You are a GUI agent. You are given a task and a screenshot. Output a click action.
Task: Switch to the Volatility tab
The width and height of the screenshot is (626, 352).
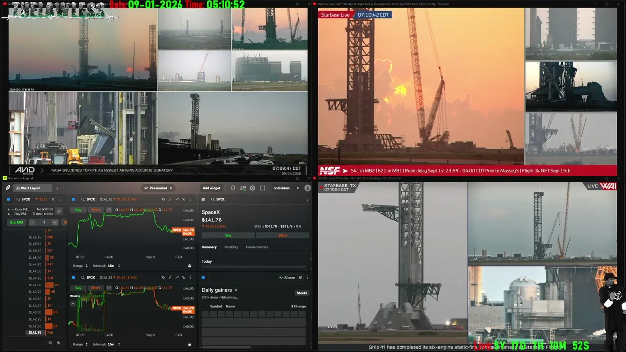pos(231,247)
